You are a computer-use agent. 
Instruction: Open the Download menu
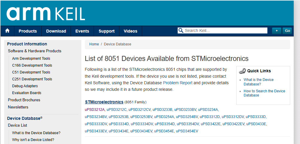[x=56, y=31]
